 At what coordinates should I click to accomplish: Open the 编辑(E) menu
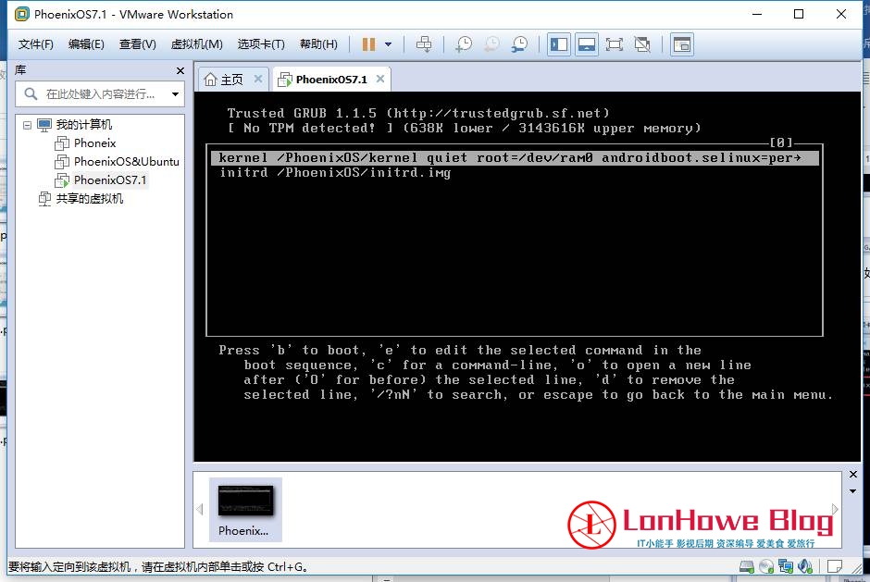click(86, 44)
